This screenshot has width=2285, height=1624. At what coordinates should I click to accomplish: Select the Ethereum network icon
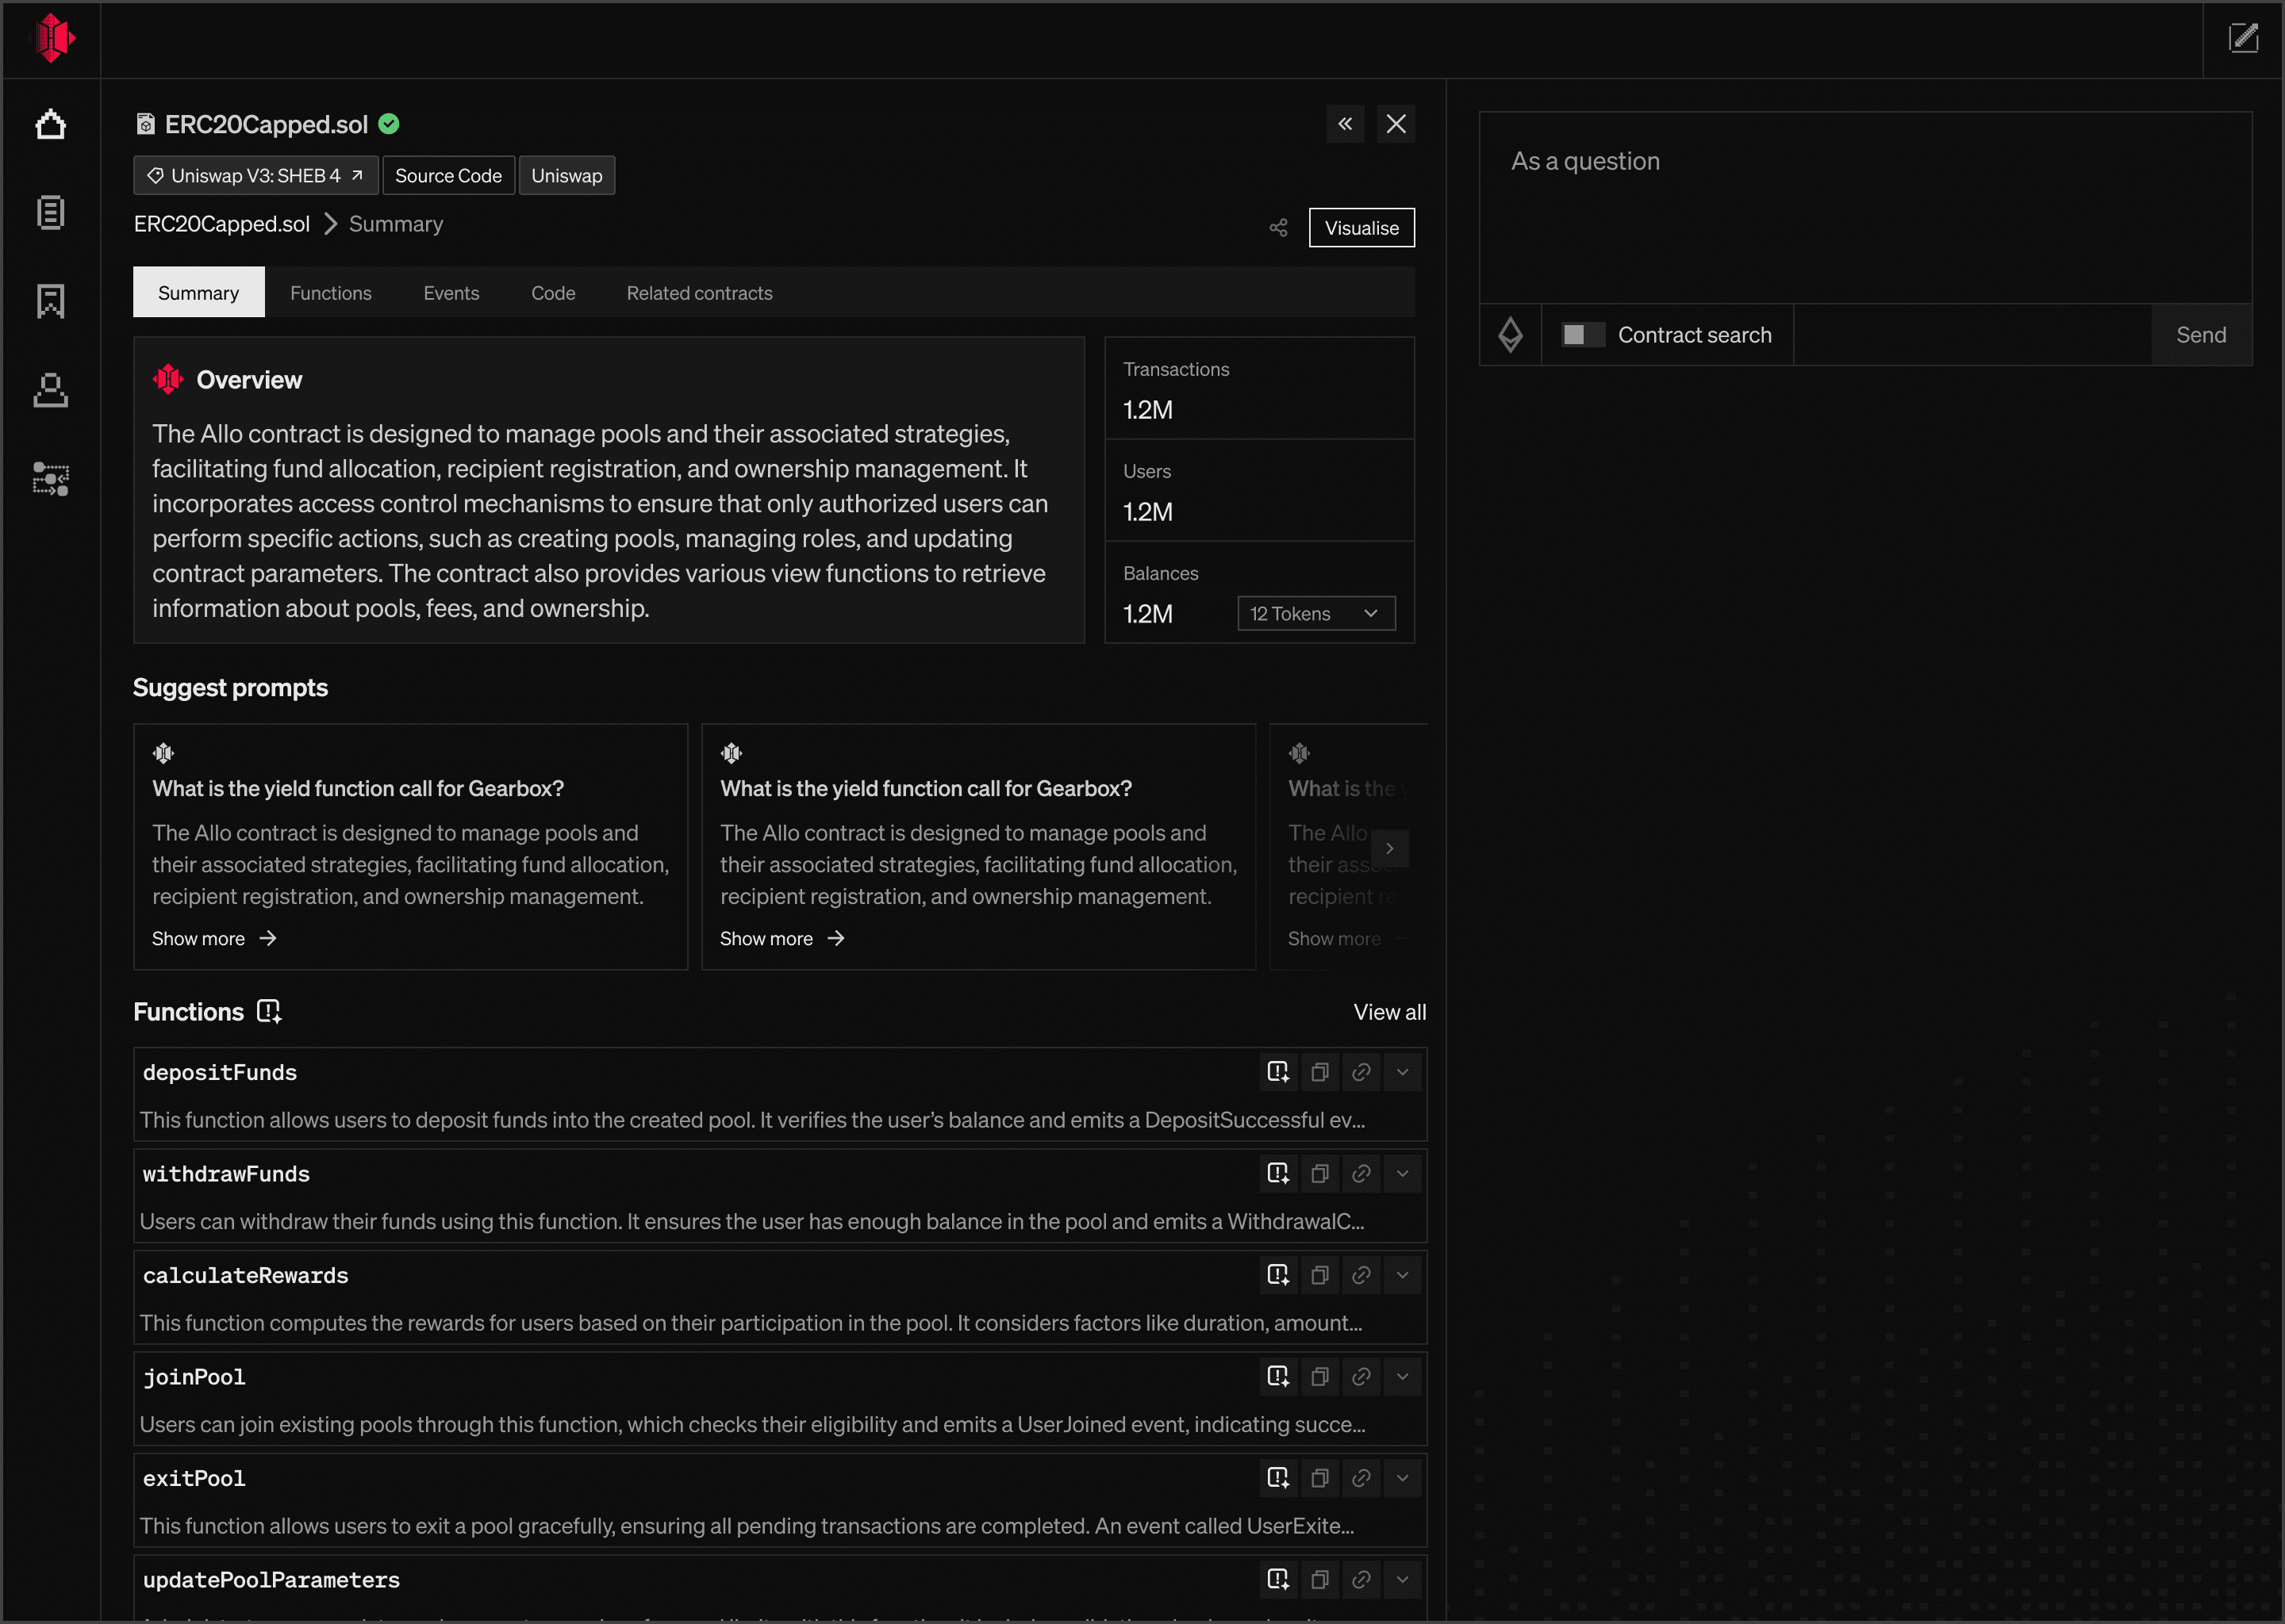coord(1510,335)
